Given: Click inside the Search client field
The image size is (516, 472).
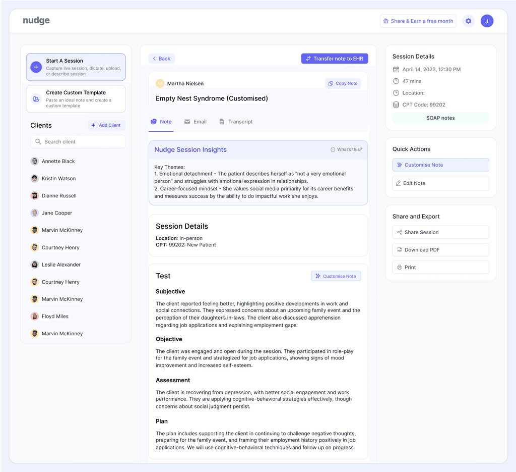Looking at the screenshot, I should click(78, 141).
